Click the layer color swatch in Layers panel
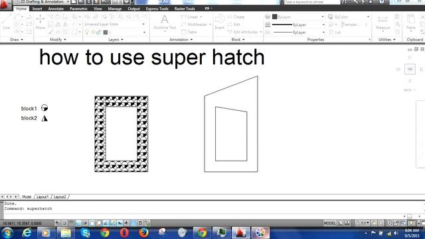The height and width of the screenshot is (239, 425). [106, 33]
